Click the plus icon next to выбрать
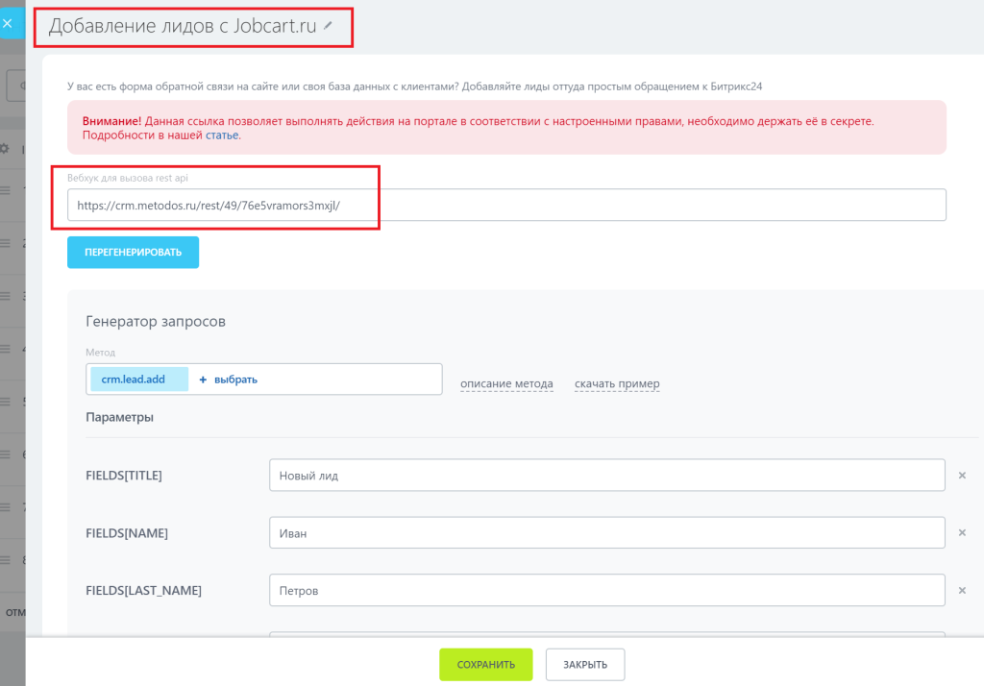 [203, 380]
